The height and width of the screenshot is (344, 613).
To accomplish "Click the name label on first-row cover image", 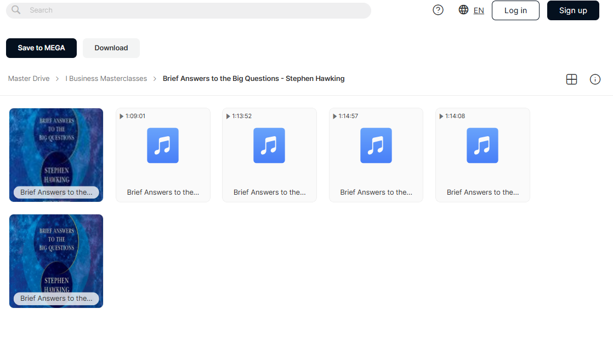I will point(56,193).
